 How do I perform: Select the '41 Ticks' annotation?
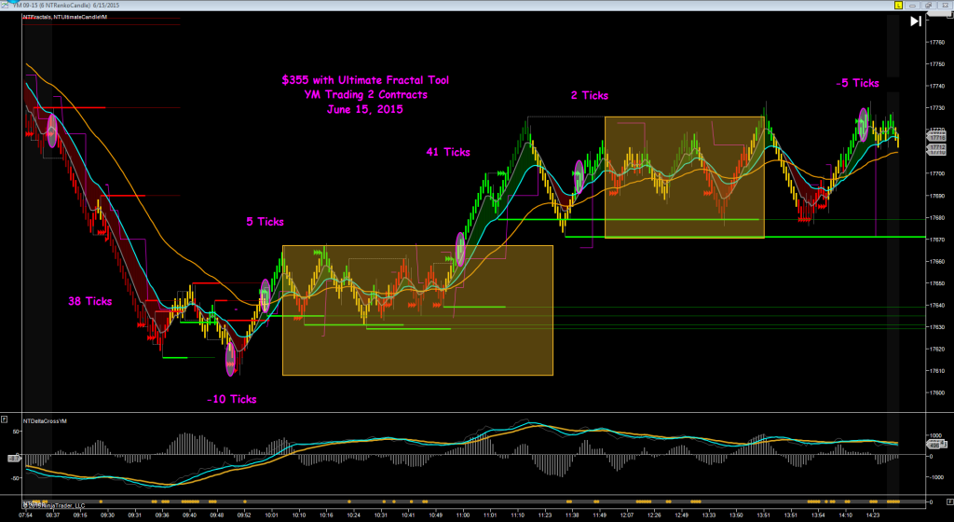(447, 152)
